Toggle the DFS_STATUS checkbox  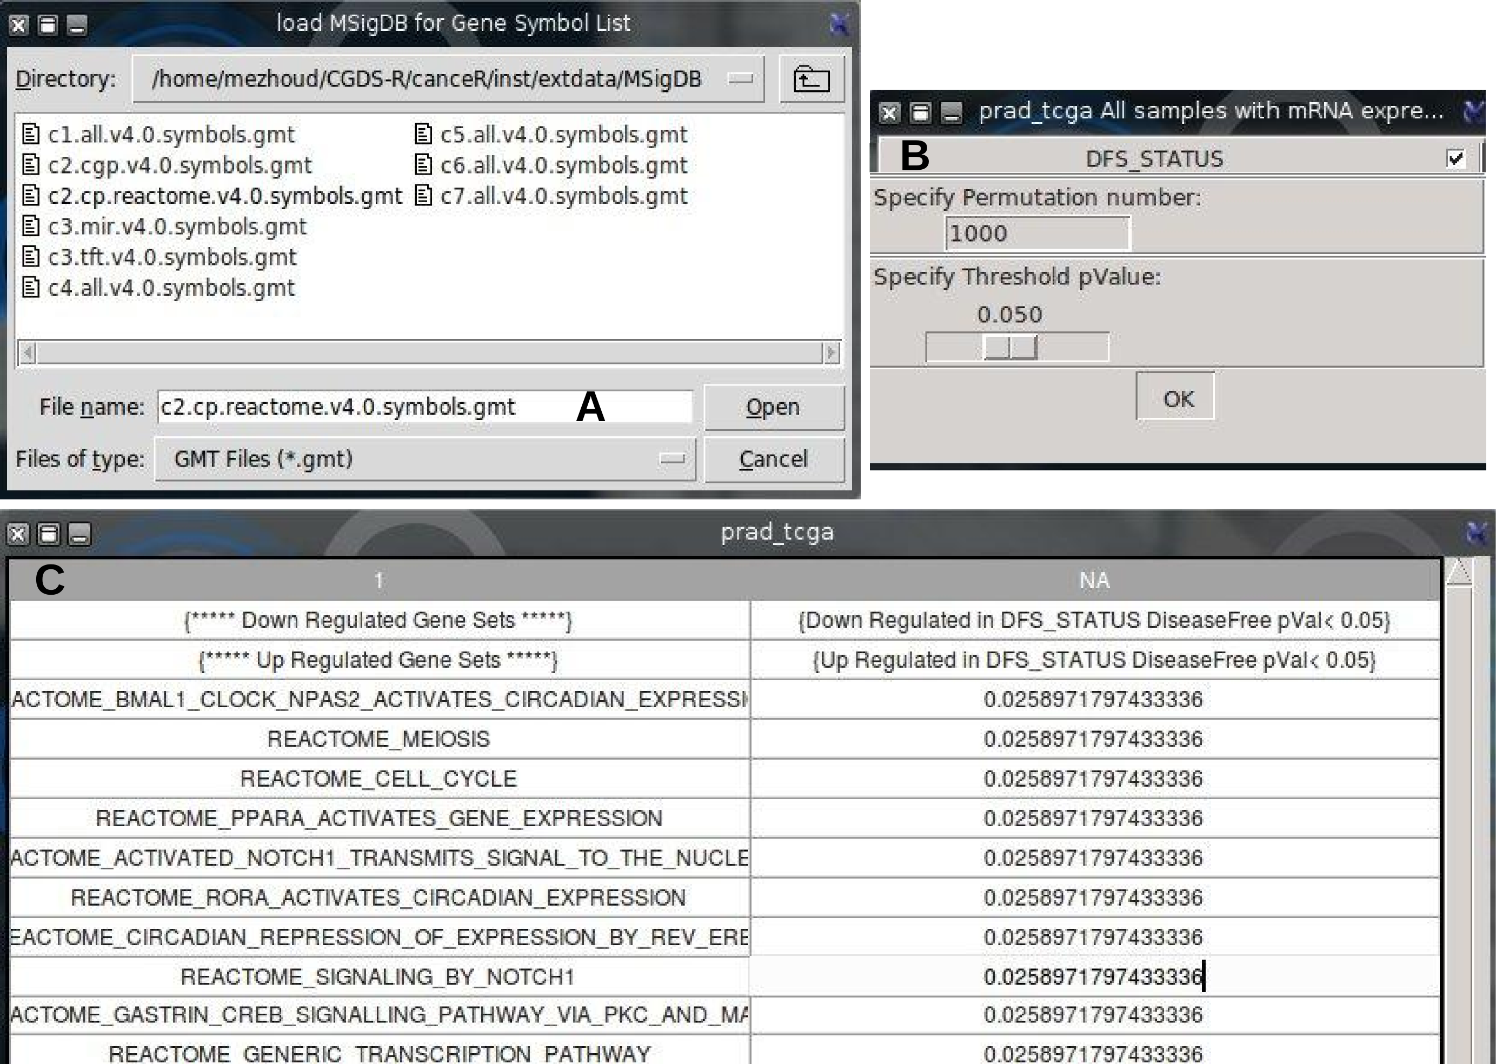point(1455,158)
